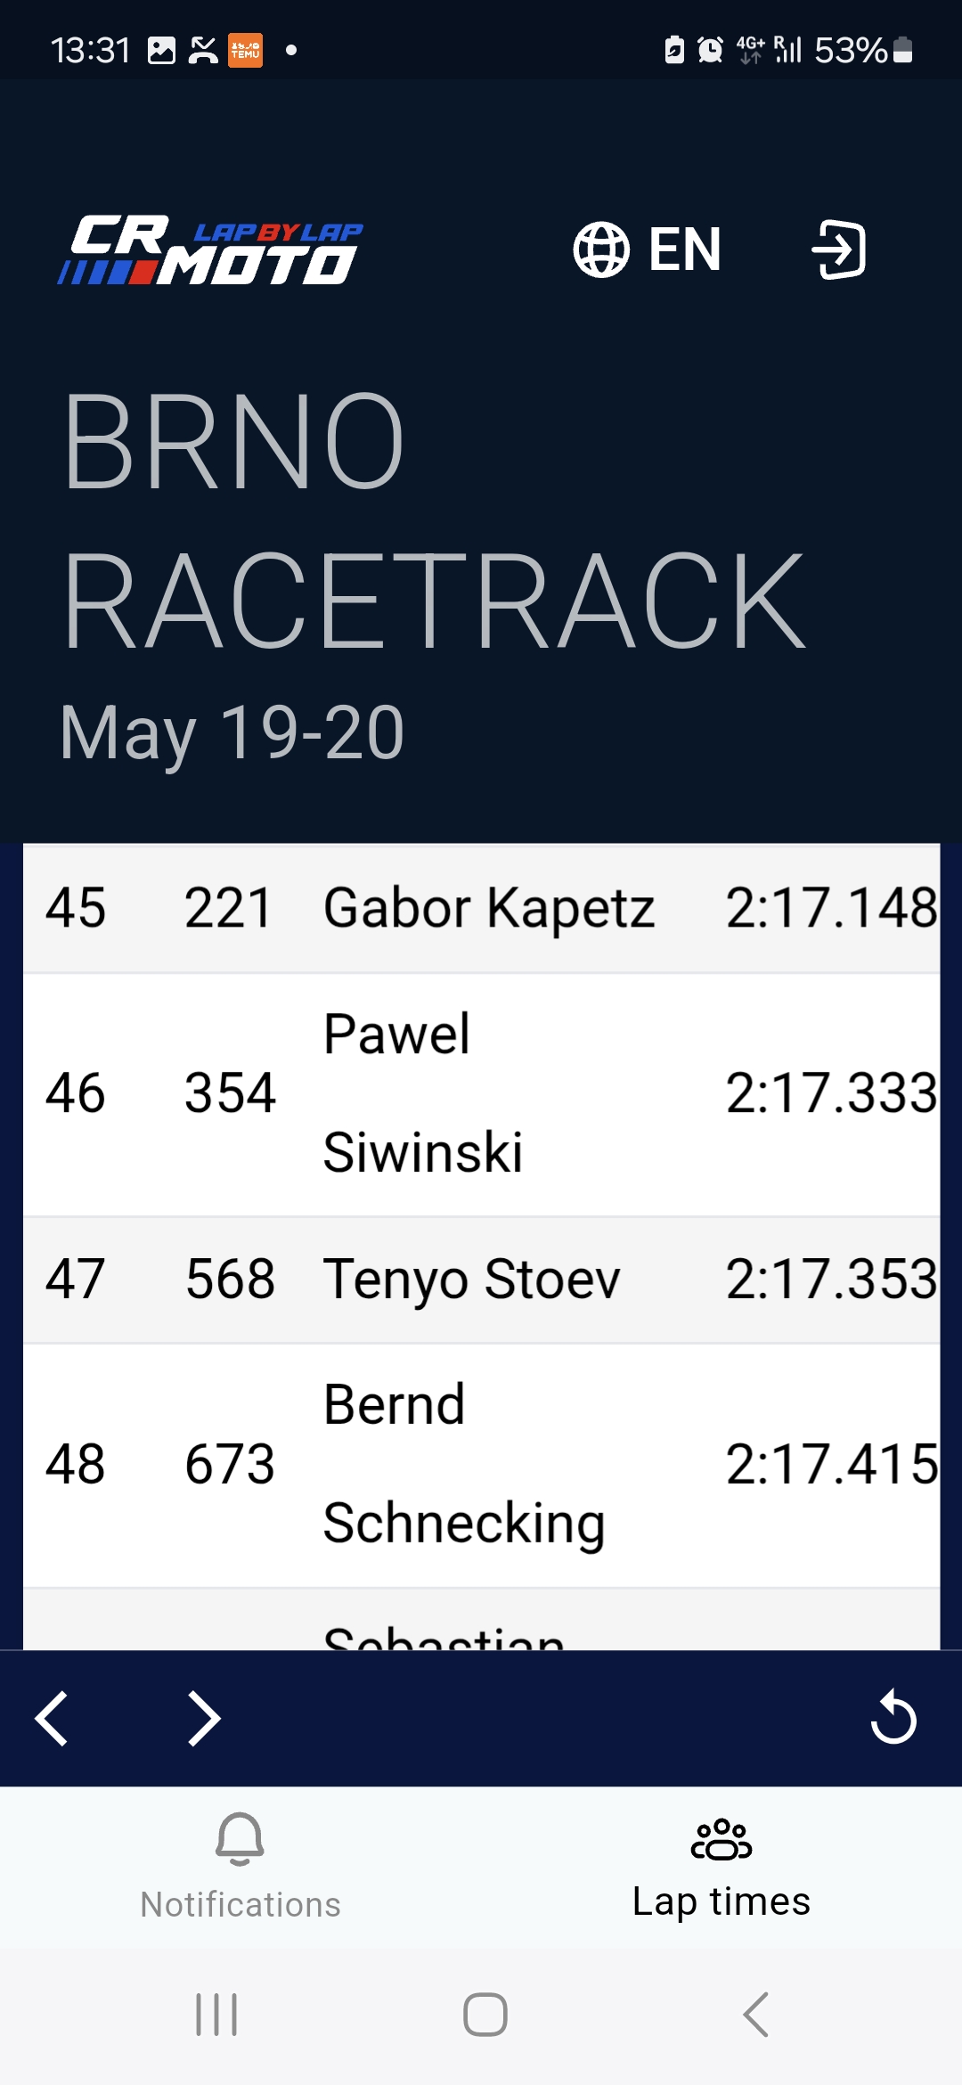The image size is (962, 2085).
Task: Go to next page with right chevron
Action: [204, 1718]
